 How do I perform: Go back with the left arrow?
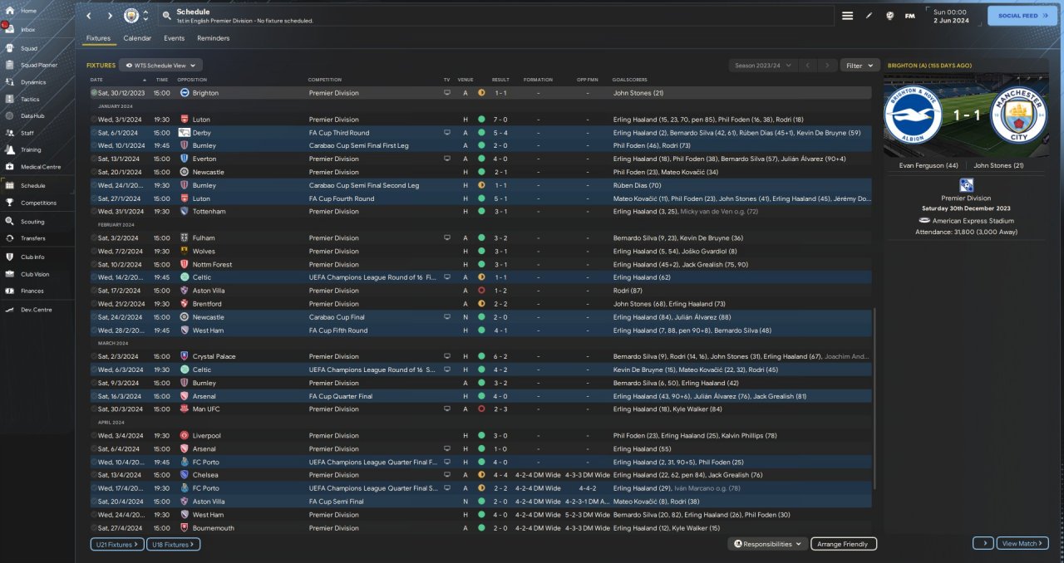pos(89,16)
